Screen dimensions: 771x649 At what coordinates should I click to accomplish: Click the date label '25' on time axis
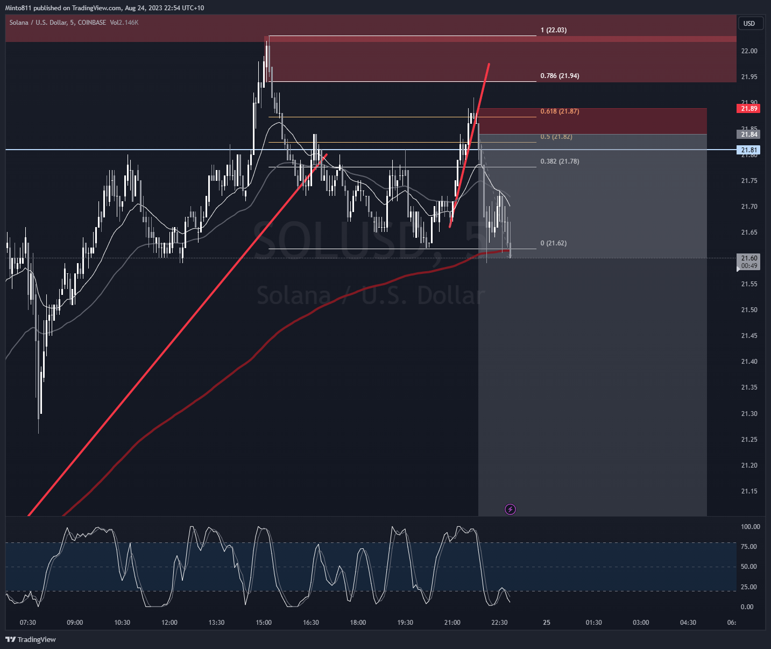point(547,623)
